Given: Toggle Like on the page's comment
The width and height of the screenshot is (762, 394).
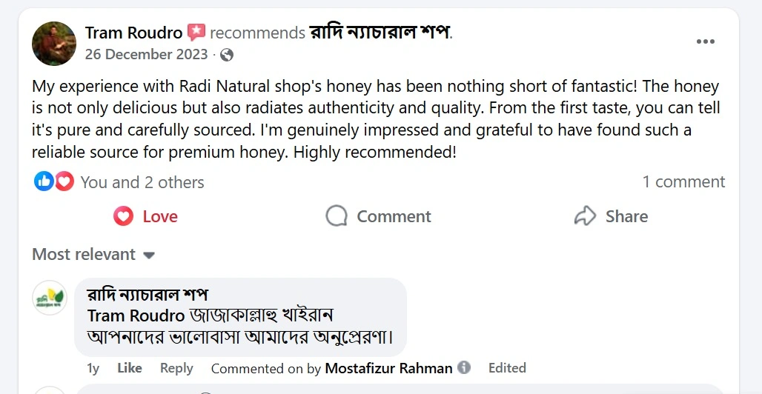Looking at the screenshot, I should 130,367.
